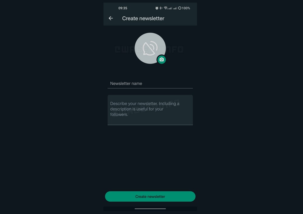Tap the header bar right of the title
303x214 pixels.
181,18
